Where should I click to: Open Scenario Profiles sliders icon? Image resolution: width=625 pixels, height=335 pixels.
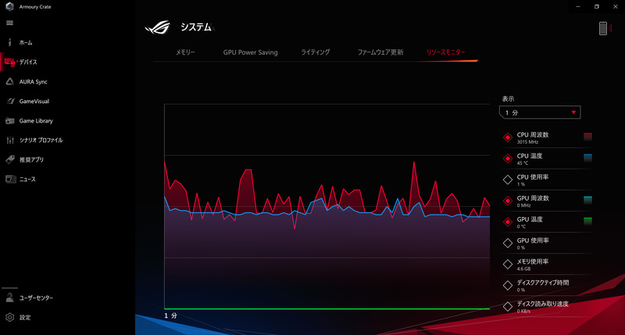(10, 140)
